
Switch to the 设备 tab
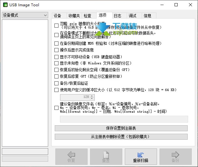coord(59,16)
